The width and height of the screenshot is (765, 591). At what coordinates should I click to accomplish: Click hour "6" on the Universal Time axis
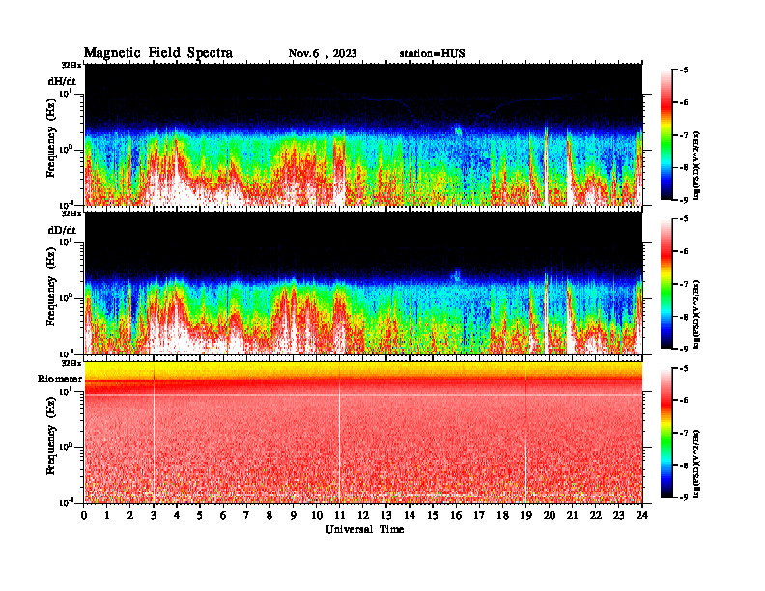point(223,515)
